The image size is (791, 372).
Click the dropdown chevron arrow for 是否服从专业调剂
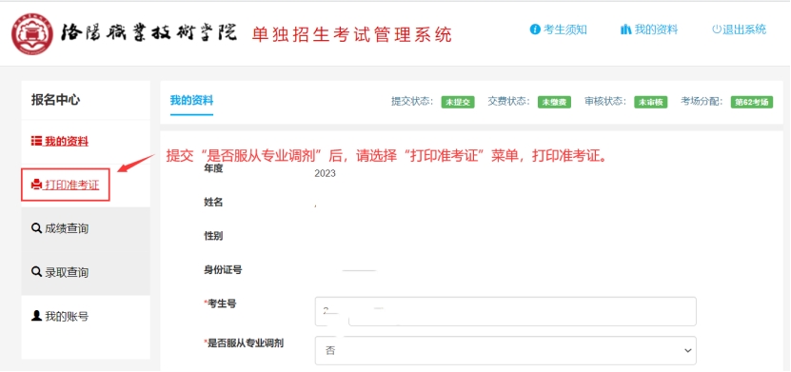tap(687, 350)
